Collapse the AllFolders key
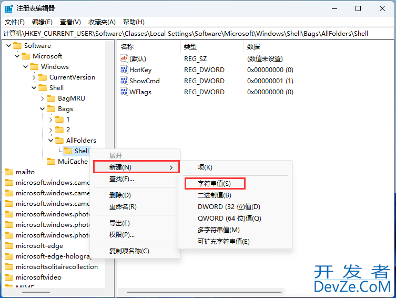The width and height of the screenshot is (396, 298). click(51, 141)
